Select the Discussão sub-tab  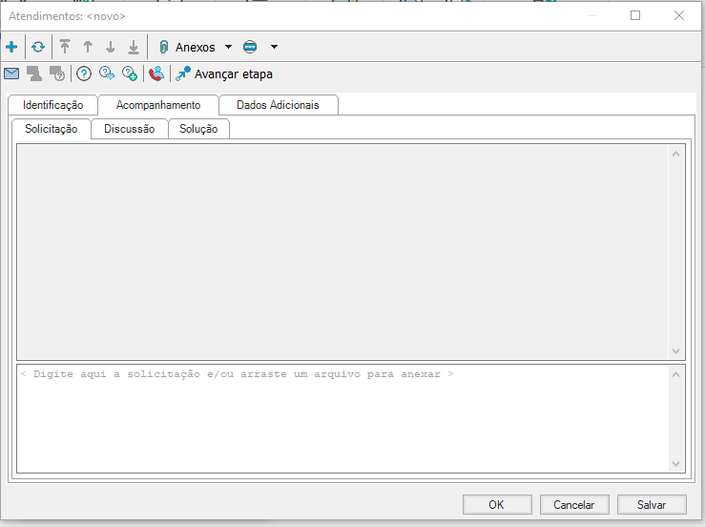pos(129,129)
